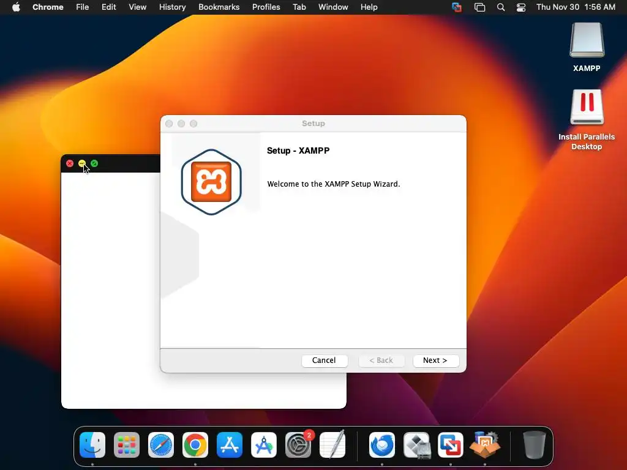
Task: Open Spotlight search in the menu bar
Action: [501, 7]
